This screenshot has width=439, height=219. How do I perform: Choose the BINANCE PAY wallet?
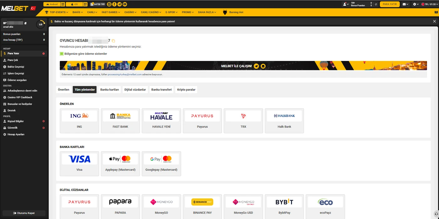pyautogui.click(x=202, y=207)
